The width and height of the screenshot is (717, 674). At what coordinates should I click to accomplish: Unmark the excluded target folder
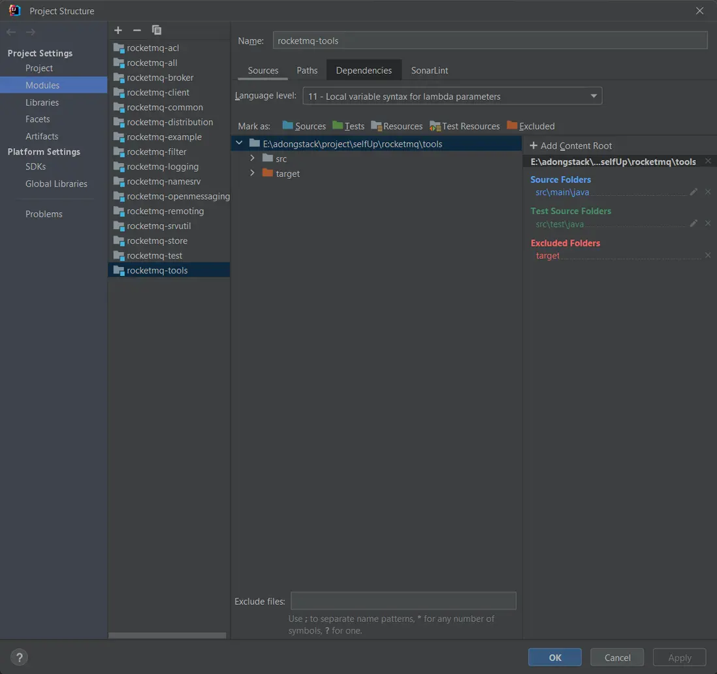tap(708, 256)
